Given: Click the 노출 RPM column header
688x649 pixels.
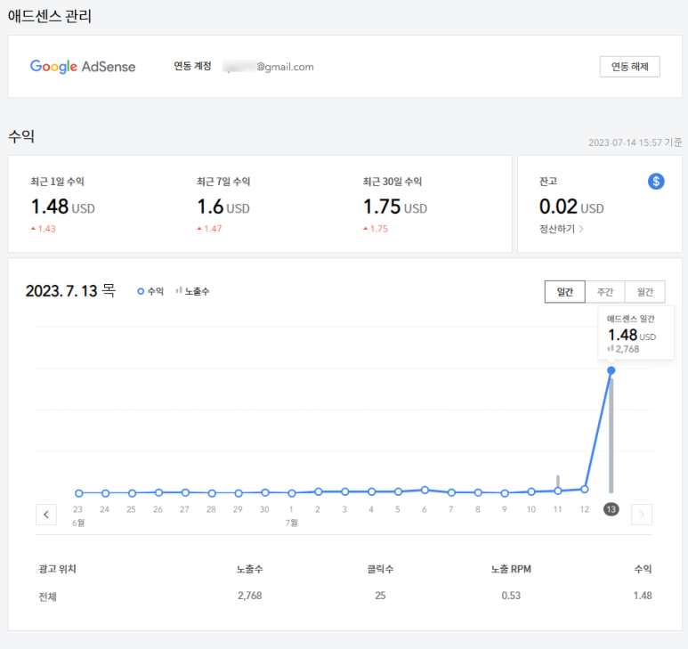Looking at the screenshot, I should pyautogui.click(x=511, y=569).
